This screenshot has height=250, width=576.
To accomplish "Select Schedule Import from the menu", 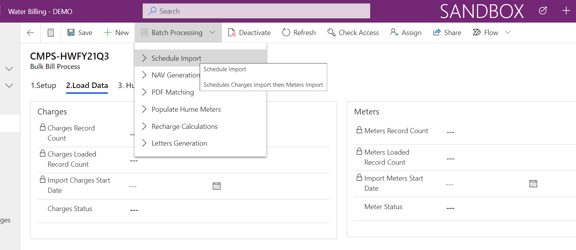I will tap(176, 58).
